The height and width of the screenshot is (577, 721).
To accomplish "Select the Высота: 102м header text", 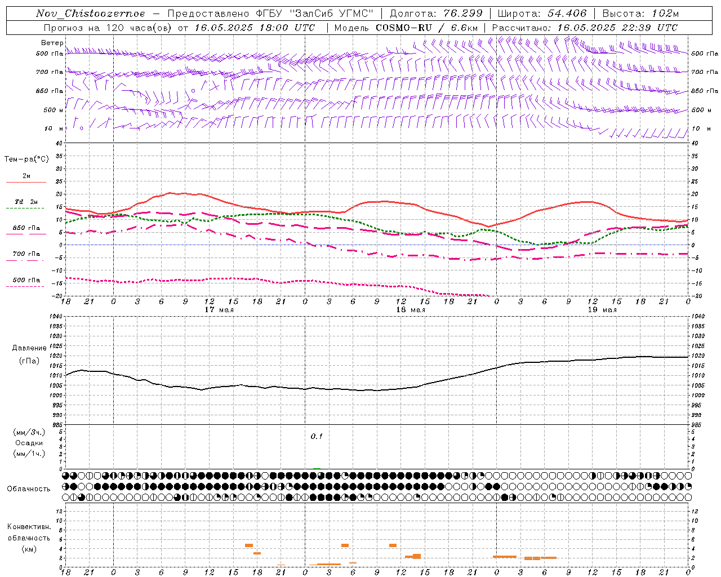I will [x=640, y=14].
